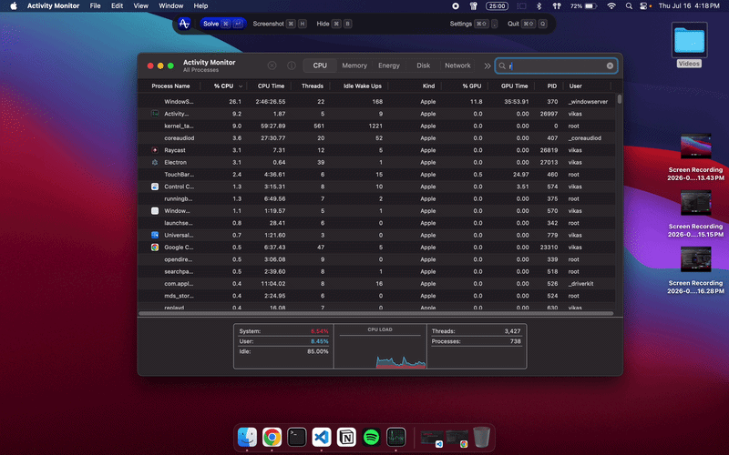Open the Help menu
729x455 pixels.
(200, 6)
